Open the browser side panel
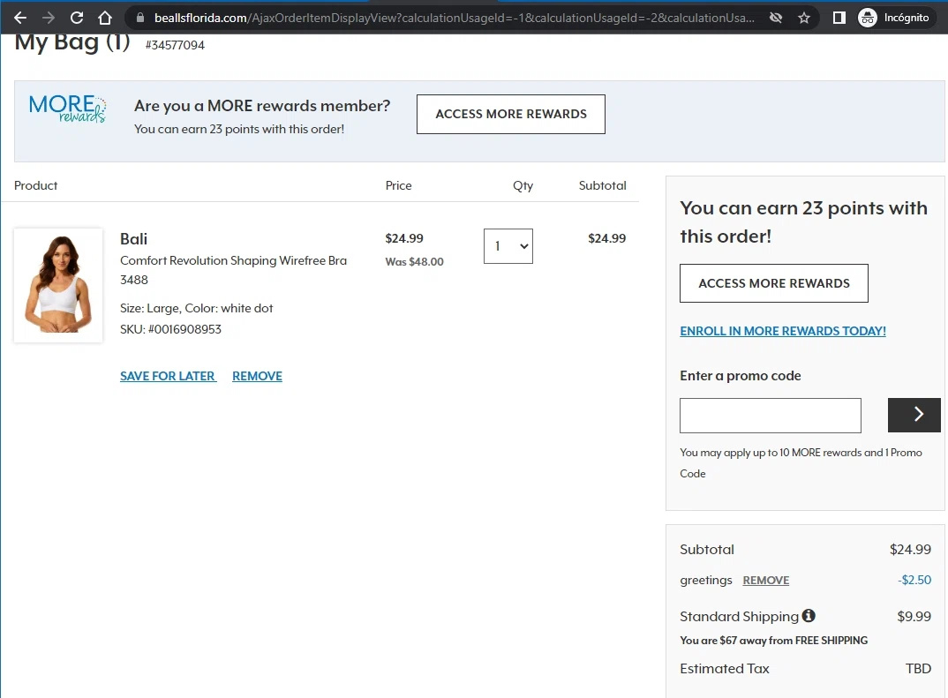948x698 pixels. [x=839, y=18]
